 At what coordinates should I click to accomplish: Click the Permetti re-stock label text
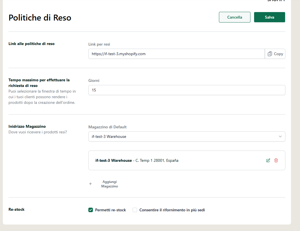(110, 210)
